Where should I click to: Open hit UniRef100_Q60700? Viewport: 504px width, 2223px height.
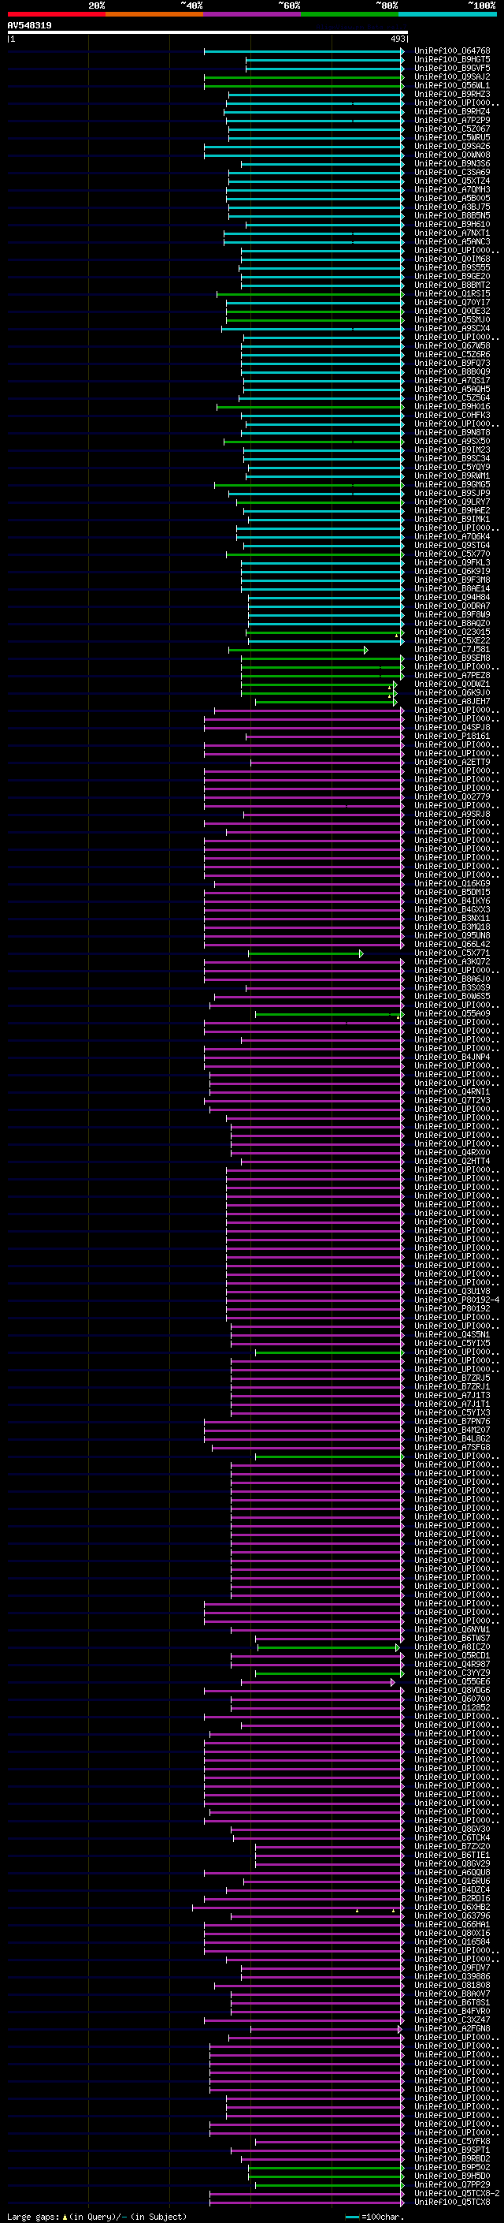pyautogui.click(x=452, y=1699)
